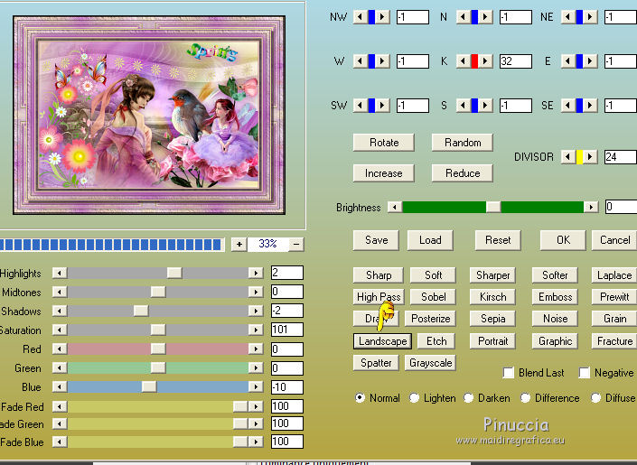Click Saturation slider right arrow
Image resolution: width=637 pixels, height=465 pixels.
tap(256, 330)
